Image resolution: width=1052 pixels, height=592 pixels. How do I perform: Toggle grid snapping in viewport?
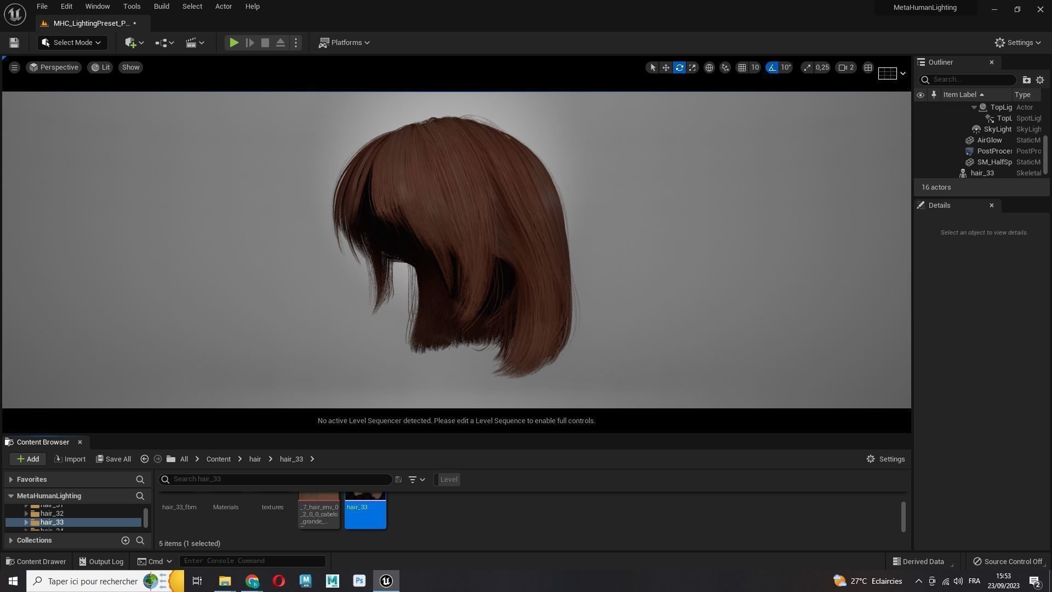point(742,67)
